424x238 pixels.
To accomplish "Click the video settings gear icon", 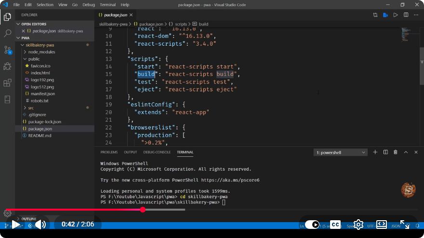I will point(358,225).
